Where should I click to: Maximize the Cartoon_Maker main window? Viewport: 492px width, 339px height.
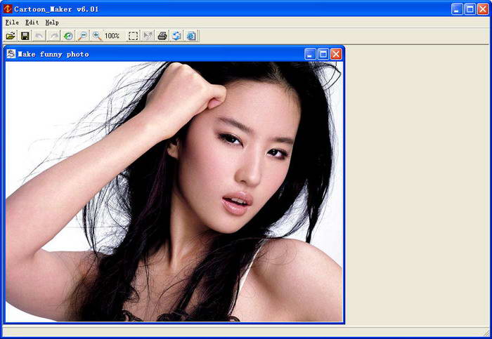tap(470, 9)
